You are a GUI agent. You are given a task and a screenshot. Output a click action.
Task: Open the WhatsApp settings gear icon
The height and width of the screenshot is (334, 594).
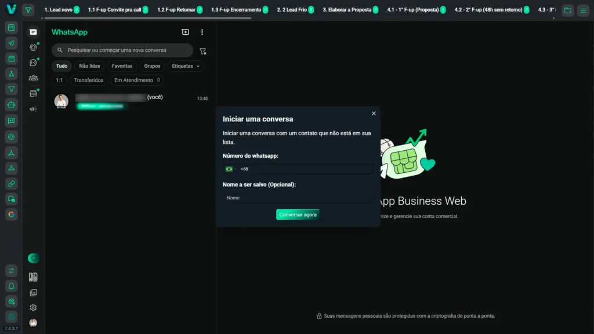[33, 308]
